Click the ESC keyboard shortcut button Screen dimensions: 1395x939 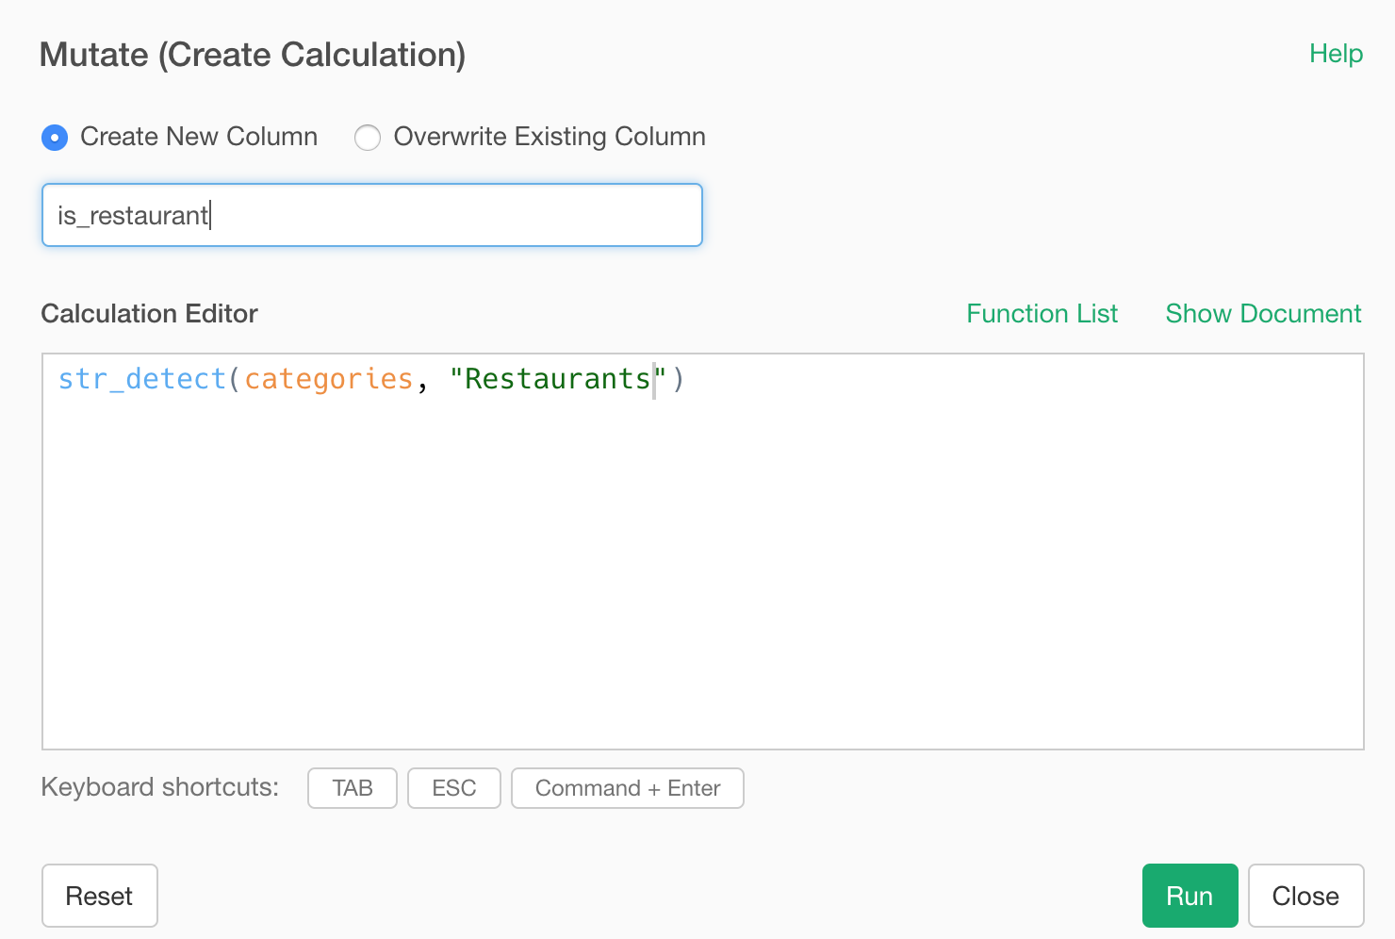pyautogui.click(x=454, y=788)
